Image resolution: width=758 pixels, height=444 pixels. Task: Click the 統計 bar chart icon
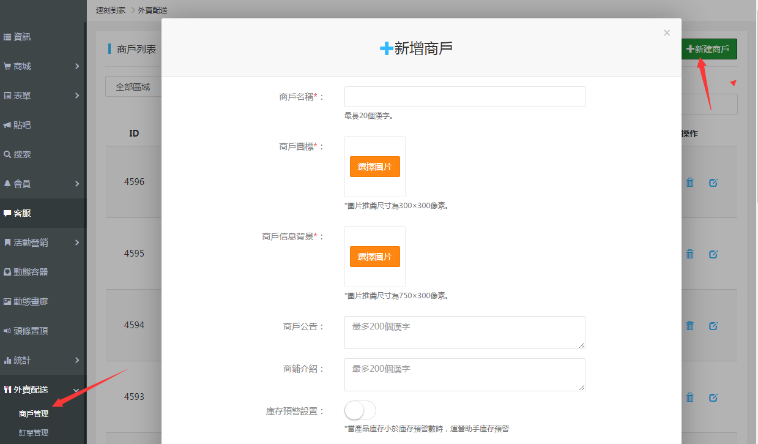[x=7, y=360]
